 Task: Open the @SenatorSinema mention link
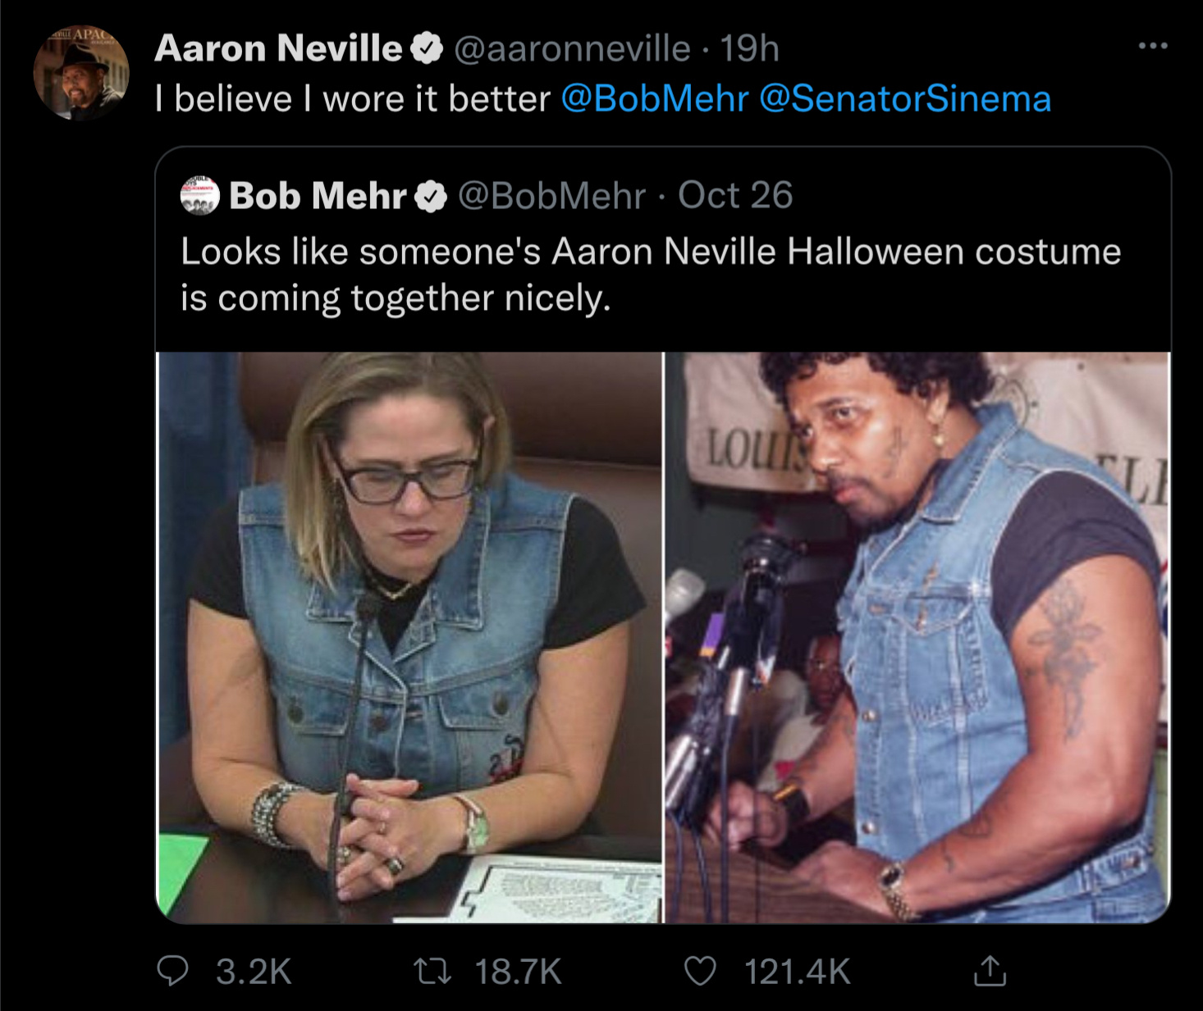point(905,99)
